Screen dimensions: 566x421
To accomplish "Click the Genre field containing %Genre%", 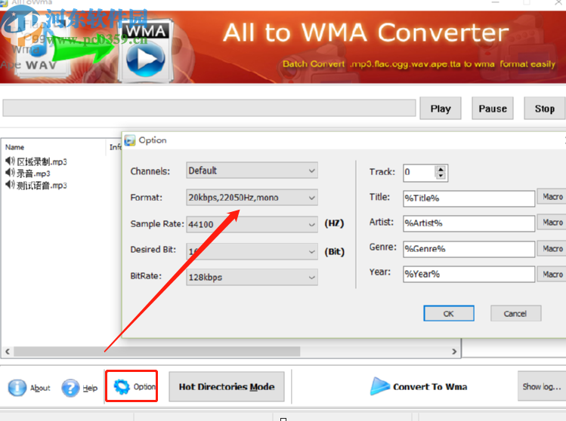I will (x=469, y=249).
